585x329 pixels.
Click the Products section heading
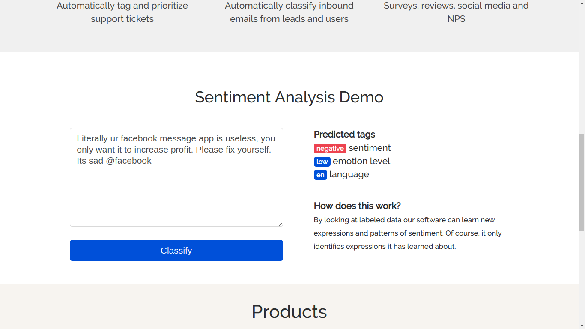pos(289,311)
